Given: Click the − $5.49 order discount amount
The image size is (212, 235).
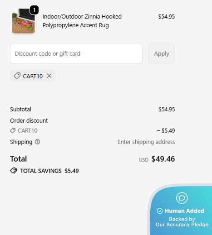Looking at the screenshot, I should pyautogui.click(x=166, y=130).
